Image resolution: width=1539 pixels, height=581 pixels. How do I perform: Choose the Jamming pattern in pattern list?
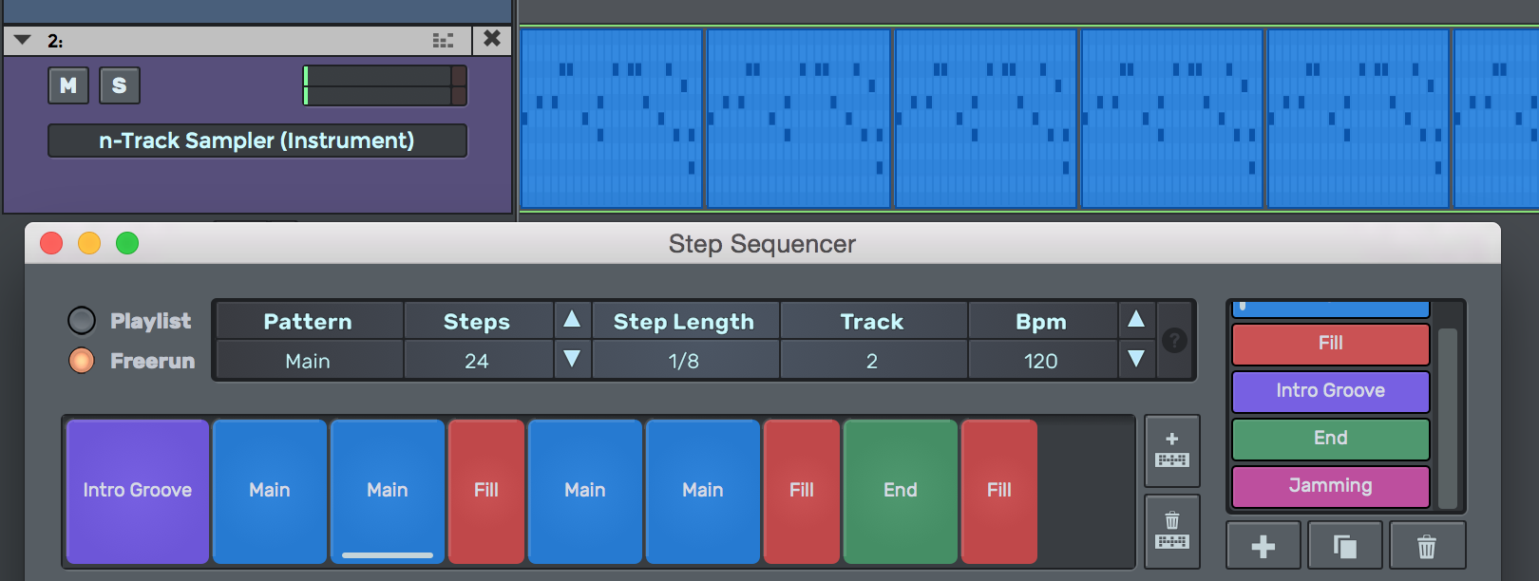1331,486
